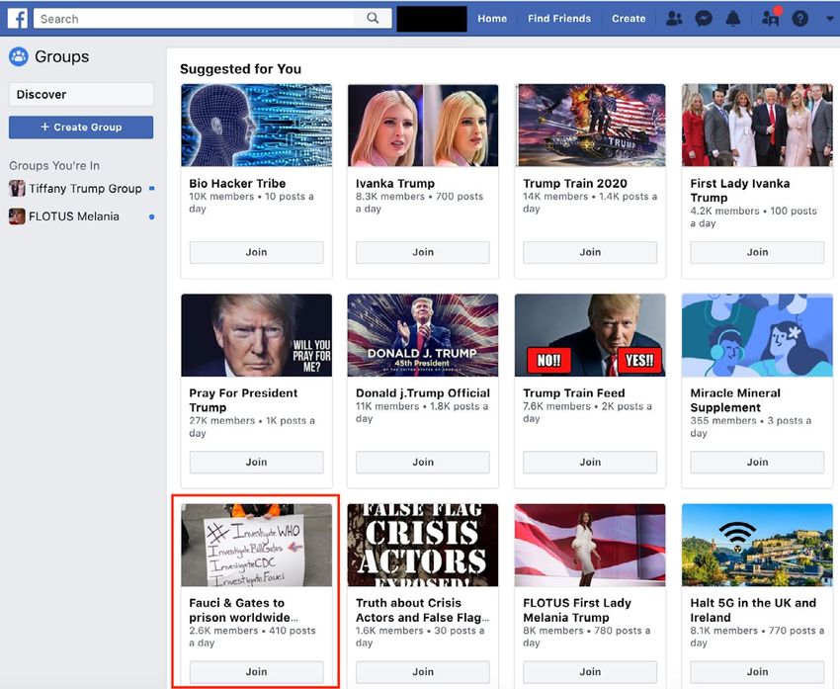840x689 pixels.
Task: Open the Miracle Mineral Supplement cover image
Action: (x=758, y=335)
